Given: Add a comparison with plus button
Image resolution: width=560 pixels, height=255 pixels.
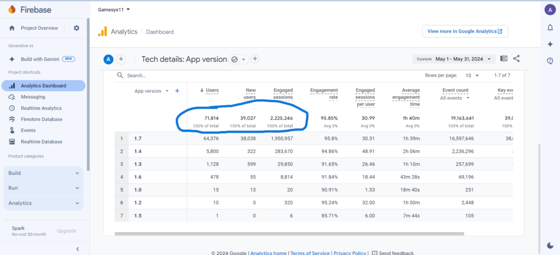Looking at the screenshot, I should click(x=121, y=60).
